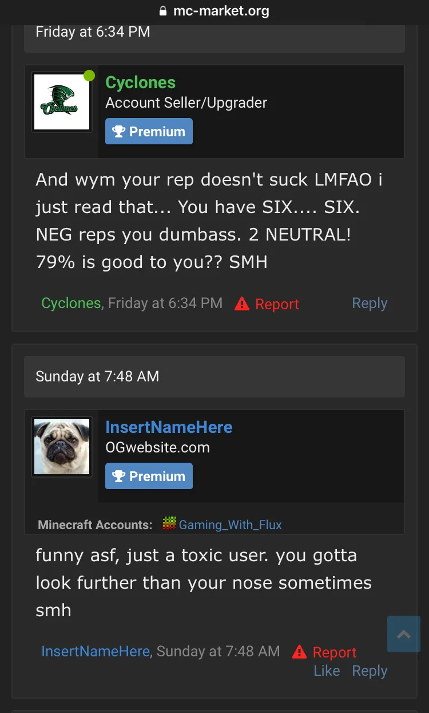This screenshot has width=429, height=713.
Task: Tap the green online status dot
Action: (x=89, y=76)
